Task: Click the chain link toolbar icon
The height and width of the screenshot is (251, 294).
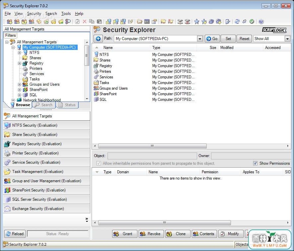Action: pyautogui.click(x=245, y=22)
